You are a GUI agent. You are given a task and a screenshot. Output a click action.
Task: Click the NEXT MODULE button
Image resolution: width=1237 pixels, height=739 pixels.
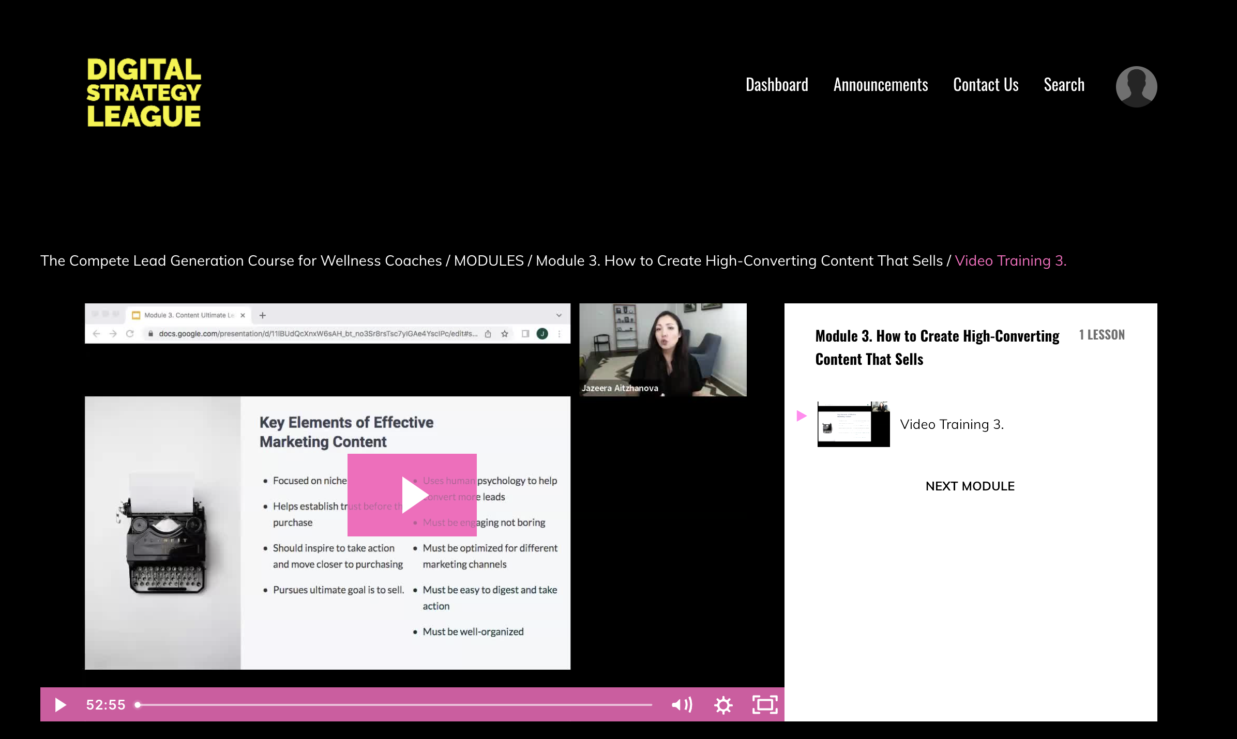[970, 486]
